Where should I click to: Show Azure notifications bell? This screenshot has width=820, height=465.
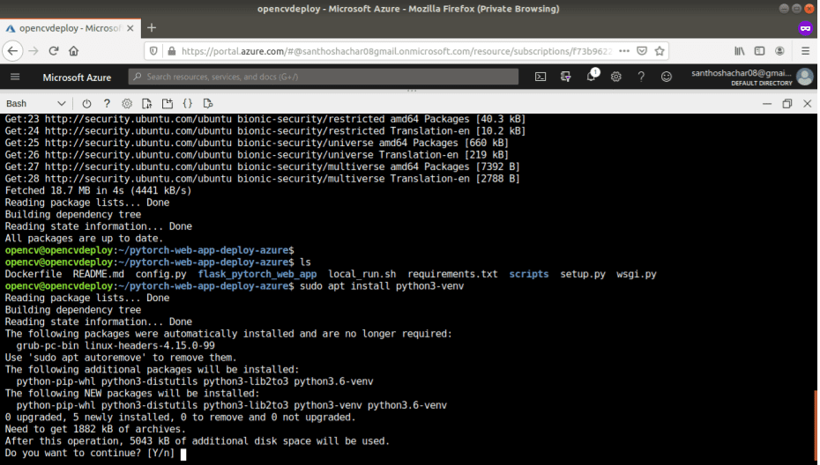[591, 77]
